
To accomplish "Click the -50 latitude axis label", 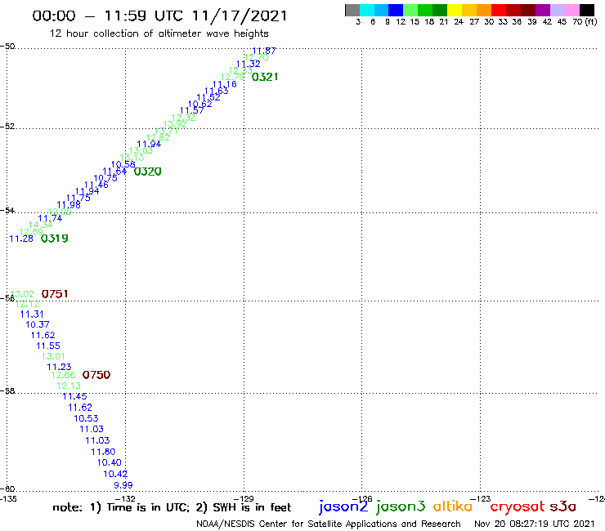I will coord(7,47).
